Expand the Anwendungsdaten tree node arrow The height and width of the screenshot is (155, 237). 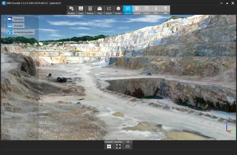tap(5, 32)
